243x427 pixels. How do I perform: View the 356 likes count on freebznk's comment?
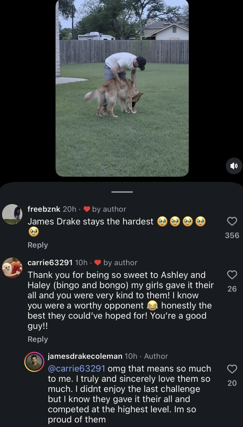click(x=232, y=235)
